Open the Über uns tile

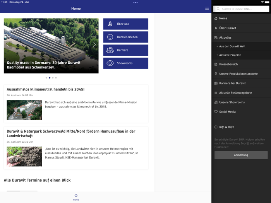point(126,24)
